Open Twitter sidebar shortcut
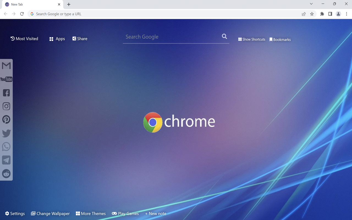 [6, 133]
